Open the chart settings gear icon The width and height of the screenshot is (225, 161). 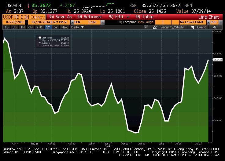pos(215,27)
